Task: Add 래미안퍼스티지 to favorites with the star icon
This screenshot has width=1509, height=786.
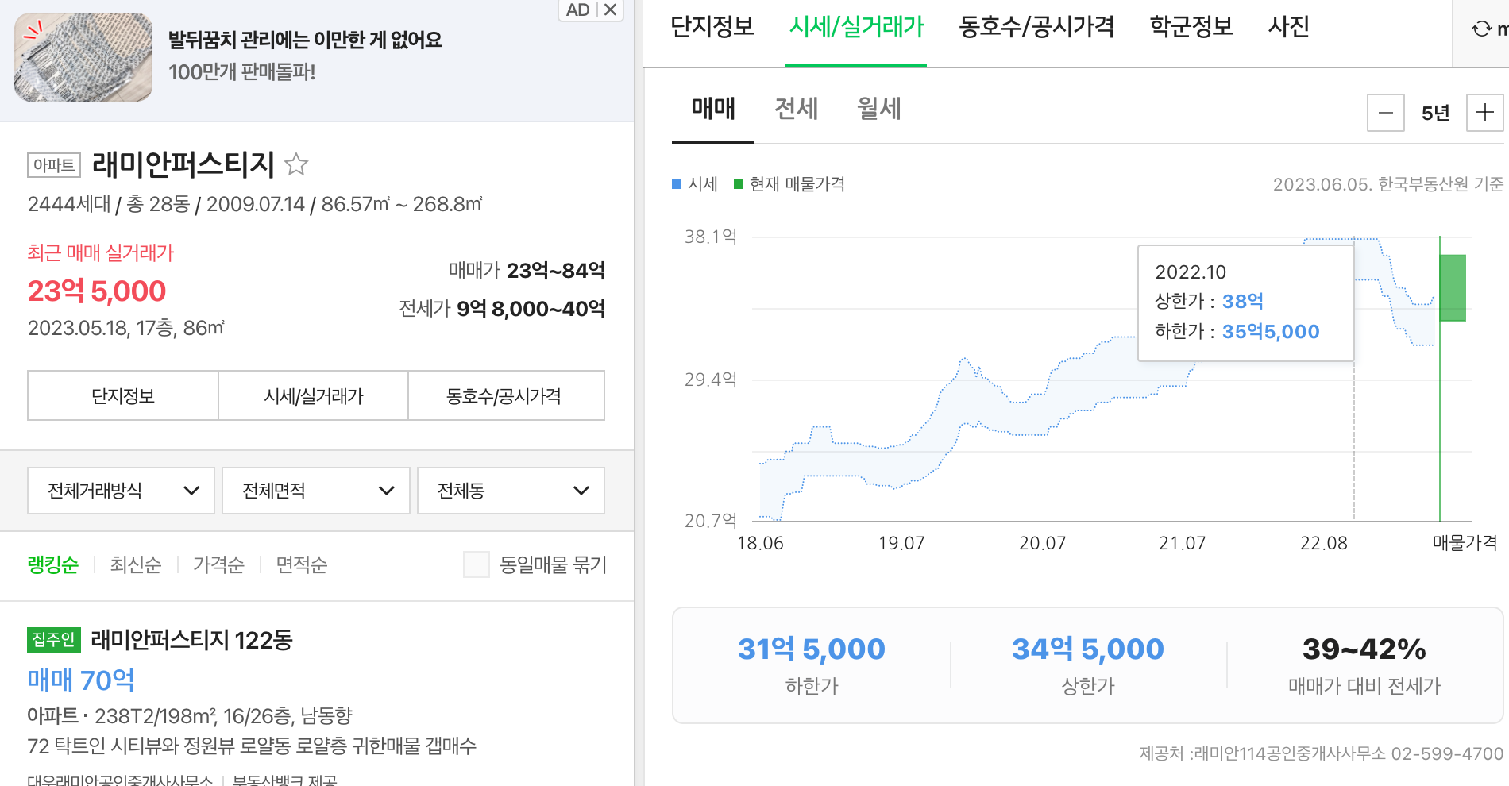Action: (x=296, y=164)
